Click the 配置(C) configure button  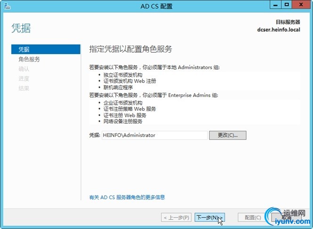[x=253, y=217]
